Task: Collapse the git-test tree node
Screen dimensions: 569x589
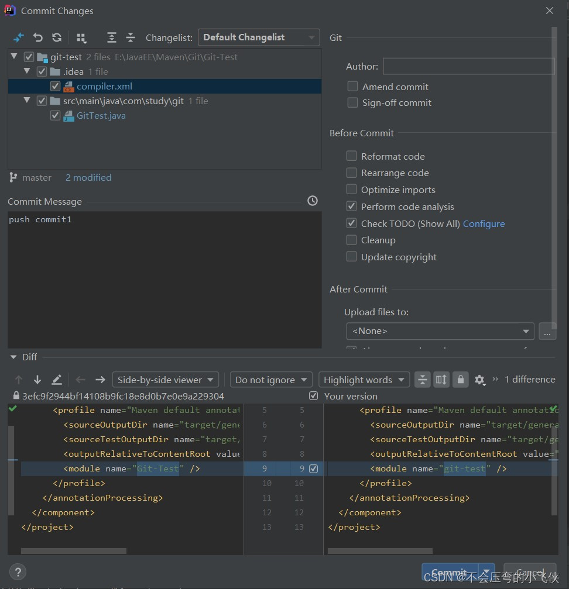Action: coord(14,56)
